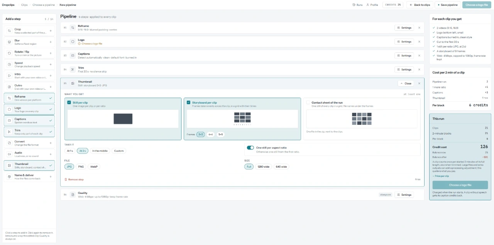Uncheck the Still per clip checkbox
This screenshot has width=494, height=245.
pos(69,102)
